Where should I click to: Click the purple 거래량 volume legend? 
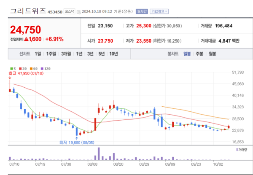242,150
